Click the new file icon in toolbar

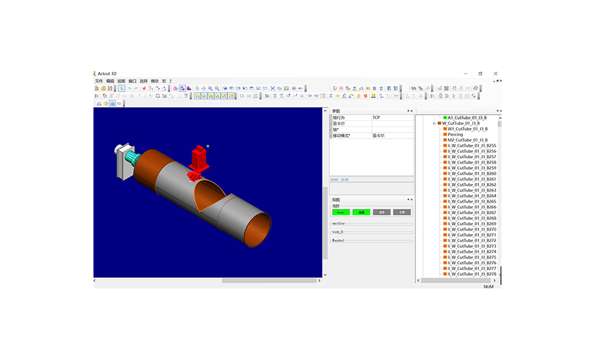97,89
